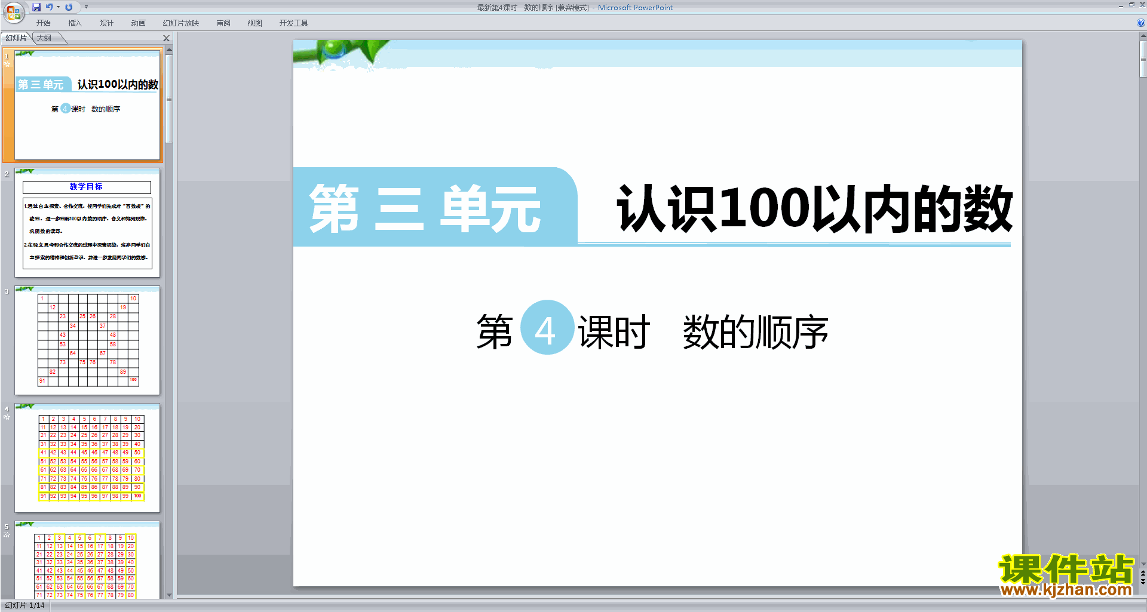
Task: Redo the last action
Action: click(x=69, y=7)
